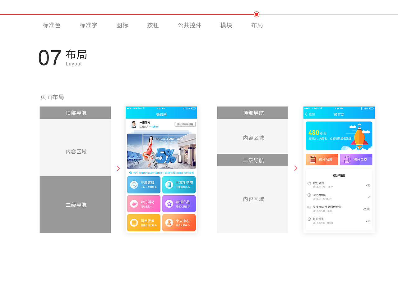The height and width of the screenshot is (298, 398).
Task: Click the building icon on 共享生活圈 card
Action: 169,184
